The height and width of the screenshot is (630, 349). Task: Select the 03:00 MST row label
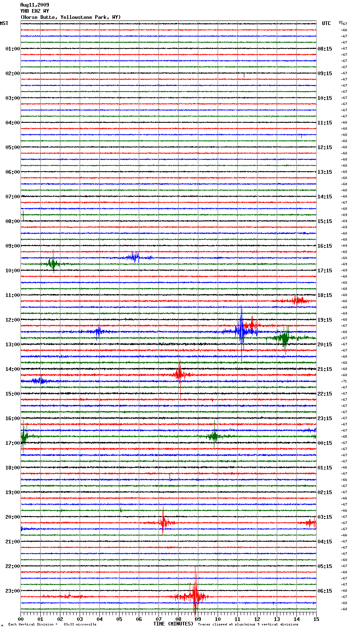(x=13, y=98)
